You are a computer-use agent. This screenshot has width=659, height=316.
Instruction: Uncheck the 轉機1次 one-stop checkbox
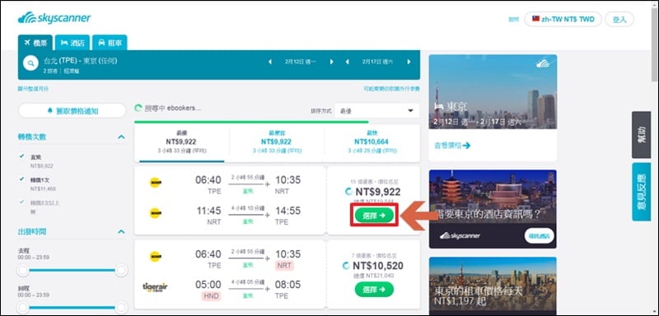(x=21, y=179)
